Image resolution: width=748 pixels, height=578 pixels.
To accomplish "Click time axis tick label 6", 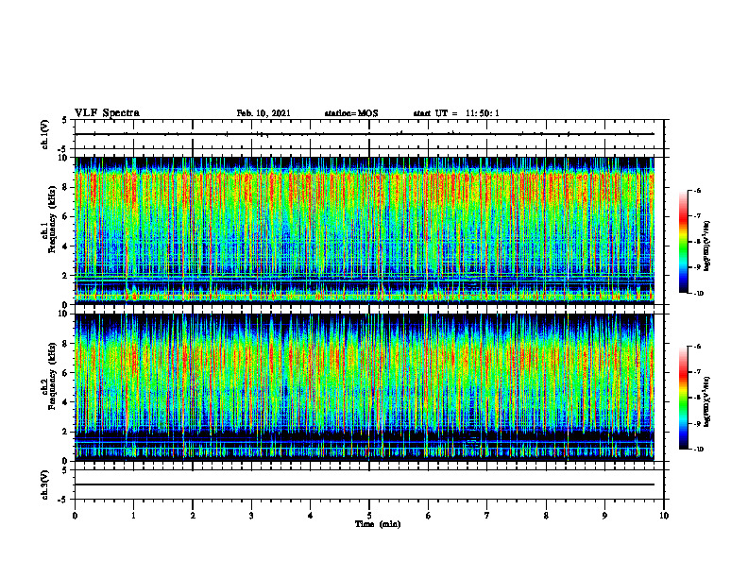I will pyautogui.click(x=429, y=516).
